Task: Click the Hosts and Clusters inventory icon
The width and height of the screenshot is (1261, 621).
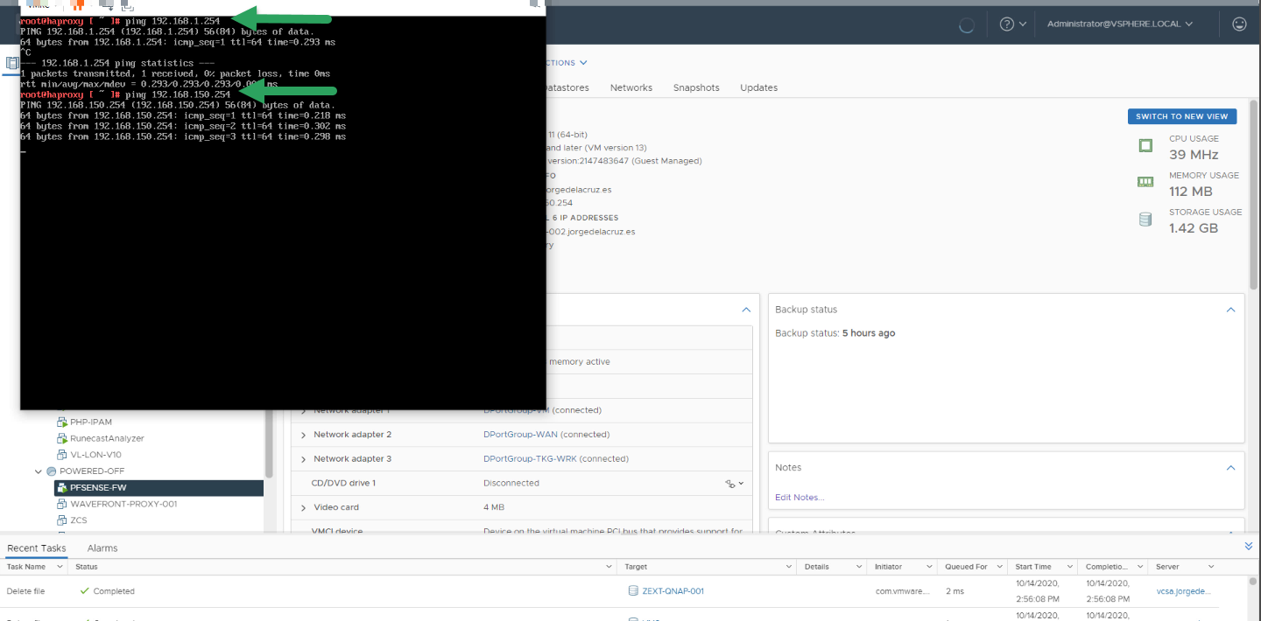Action: pyautogui.click(x=11, y=63)
